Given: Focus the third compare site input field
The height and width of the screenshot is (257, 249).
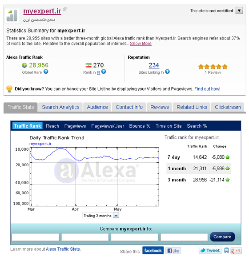Looking at the screenshot, I should 135,237.
